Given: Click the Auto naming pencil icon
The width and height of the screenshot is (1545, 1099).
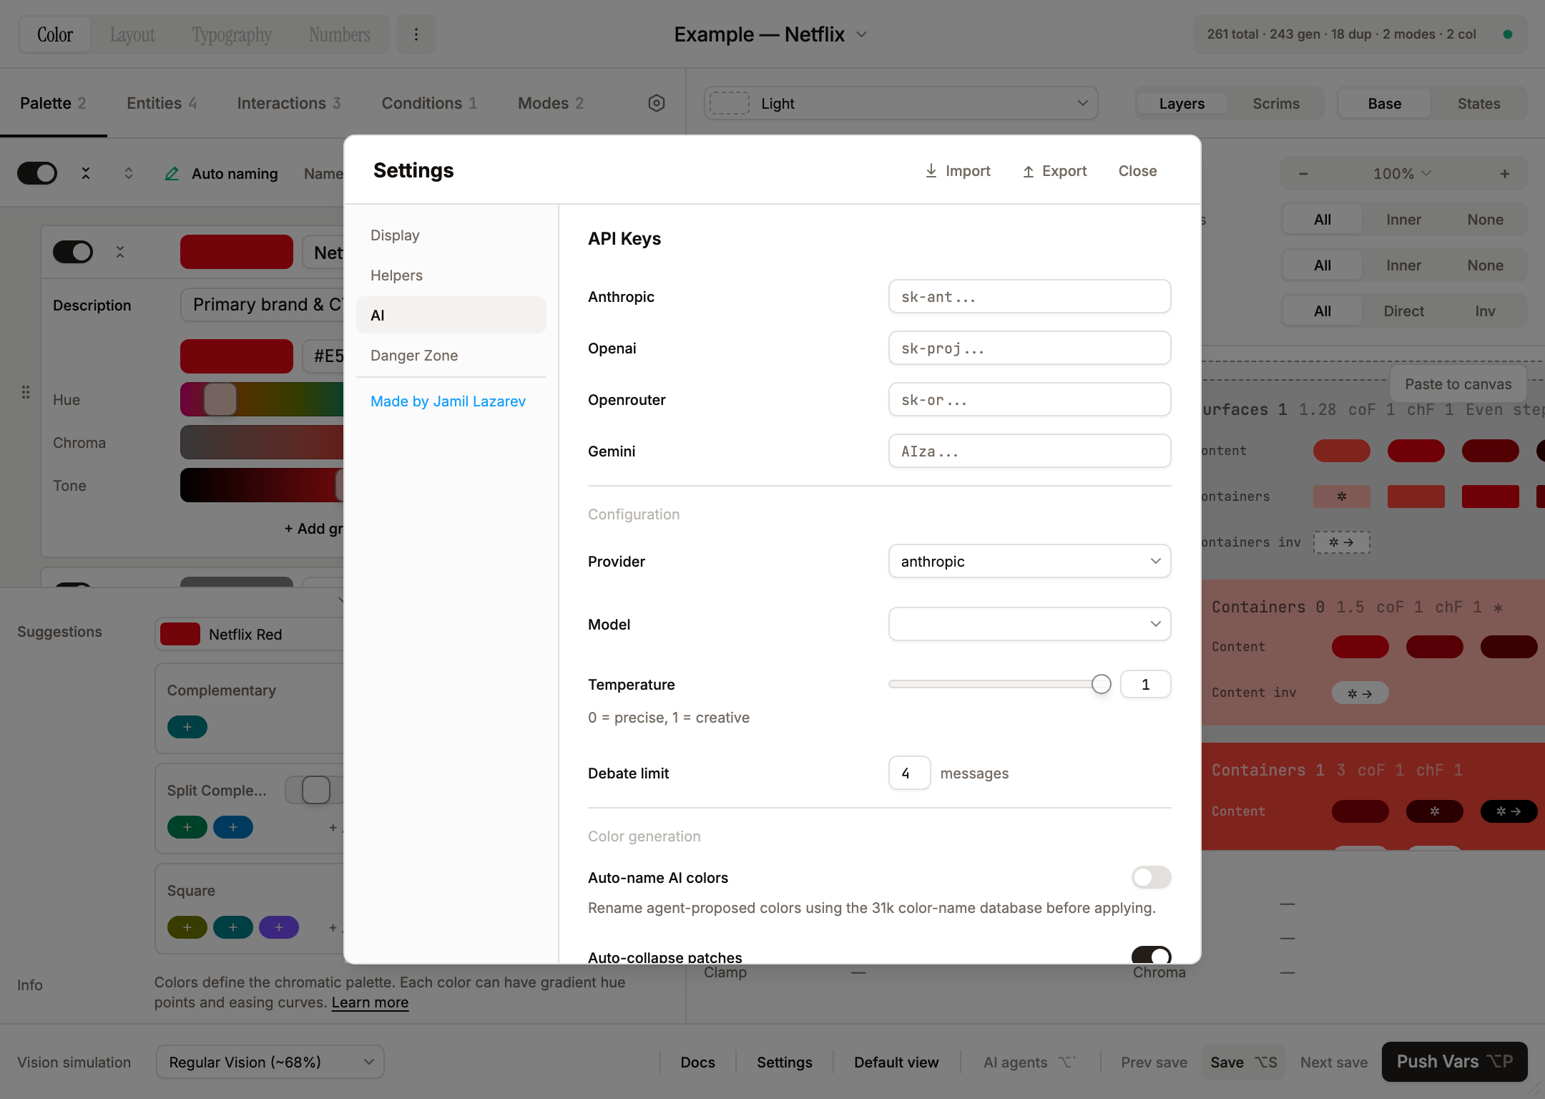Looking at the screenshot, I should click(x=172, y=174).
